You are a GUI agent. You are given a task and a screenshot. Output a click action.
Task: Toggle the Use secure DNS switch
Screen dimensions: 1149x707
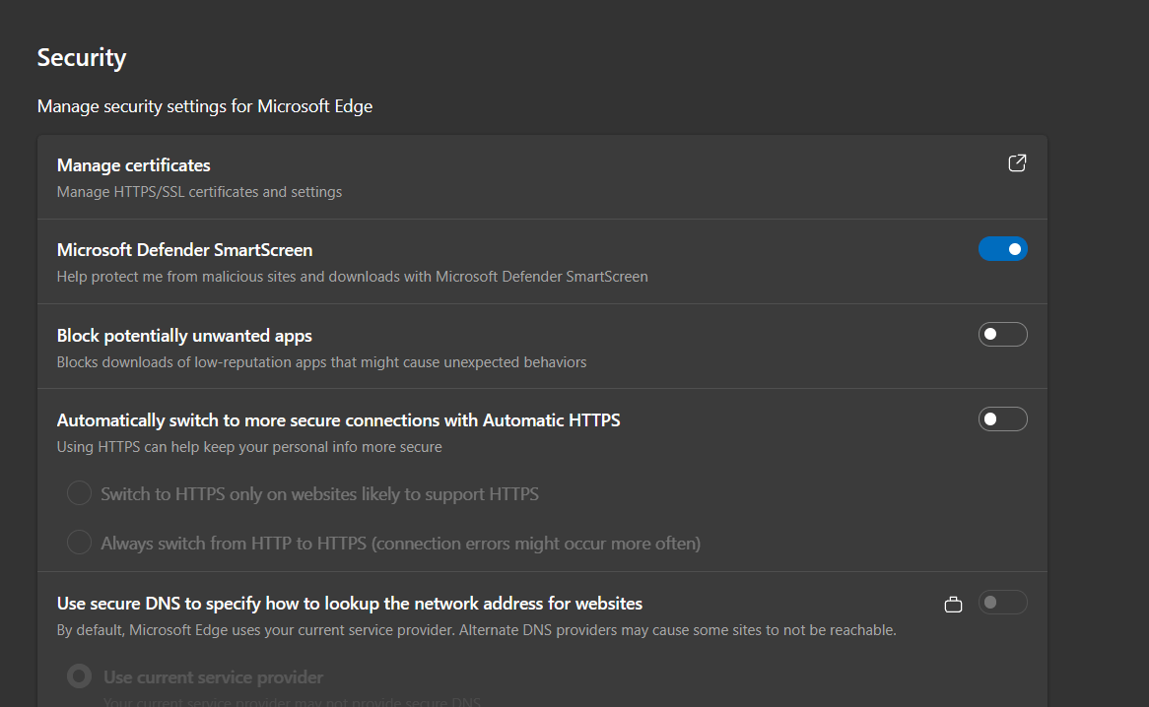1002,603
